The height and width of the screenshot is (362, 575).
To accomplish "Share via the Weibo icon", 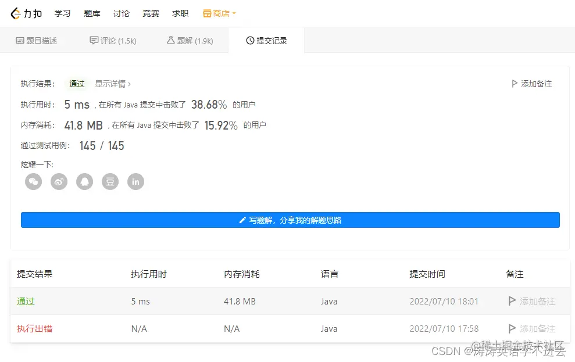I will pos(59,181).
